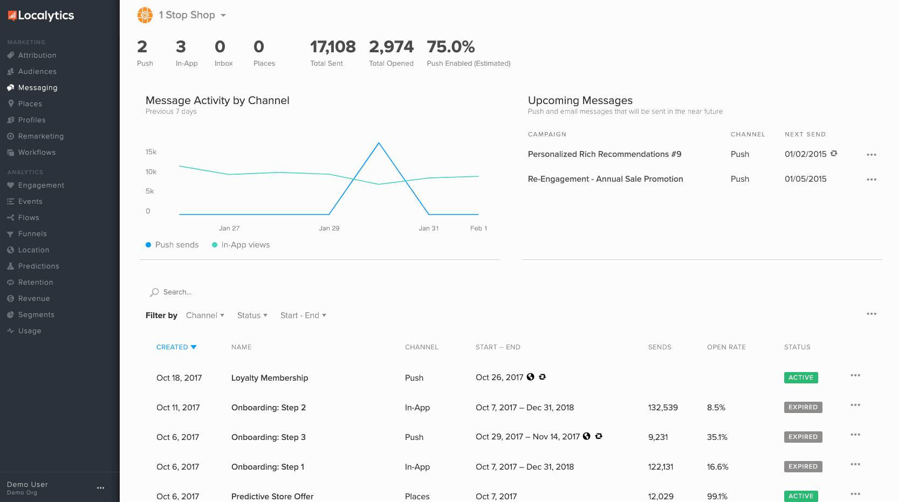898x502 pixels.
Task: Click the orange 1 Stop Shop app icon
Action: (x=145, y=15)
